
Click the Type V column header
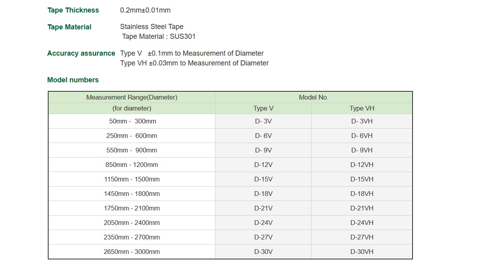263,109
